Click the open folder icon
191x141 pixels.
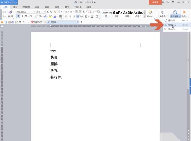point(2,22)
